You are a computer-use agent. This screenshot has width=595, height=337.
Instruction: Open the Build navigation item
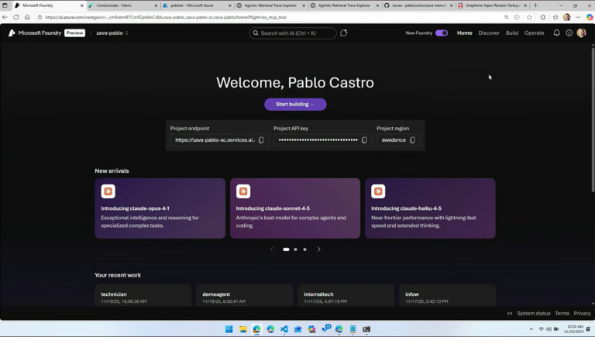point(512,33)
